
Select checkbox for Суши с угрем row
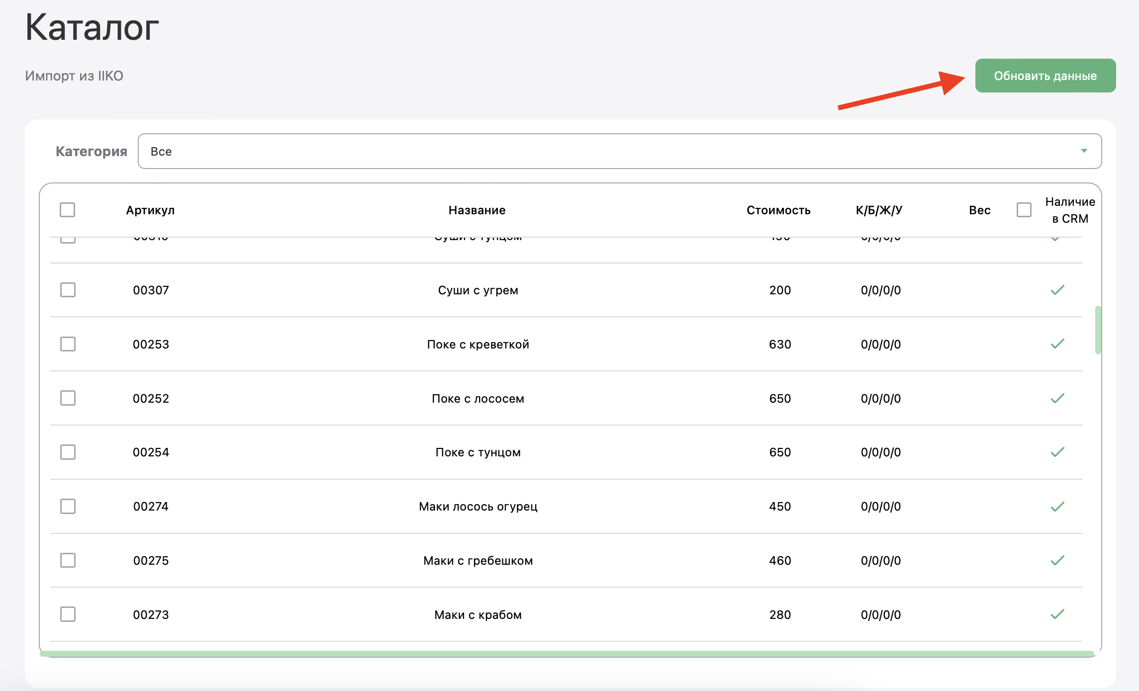pos(68,290)
